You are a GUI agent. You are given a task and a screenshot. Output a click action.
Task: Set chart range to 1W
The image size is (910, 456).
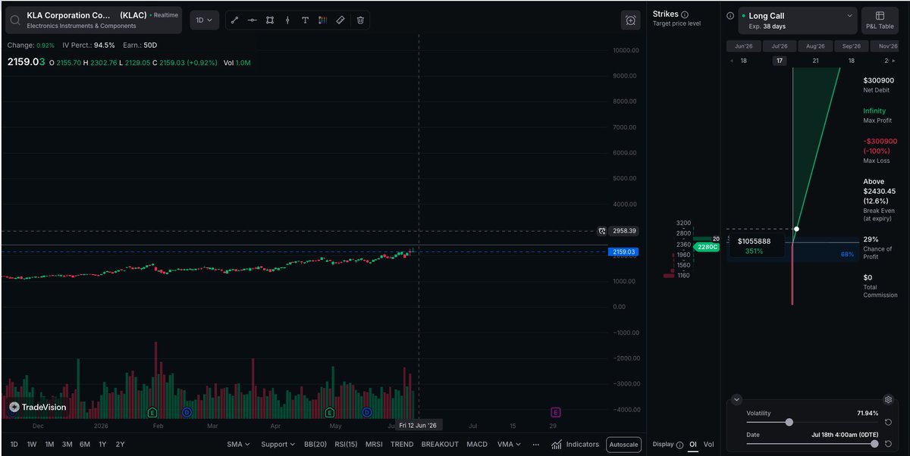coord(32,445)
